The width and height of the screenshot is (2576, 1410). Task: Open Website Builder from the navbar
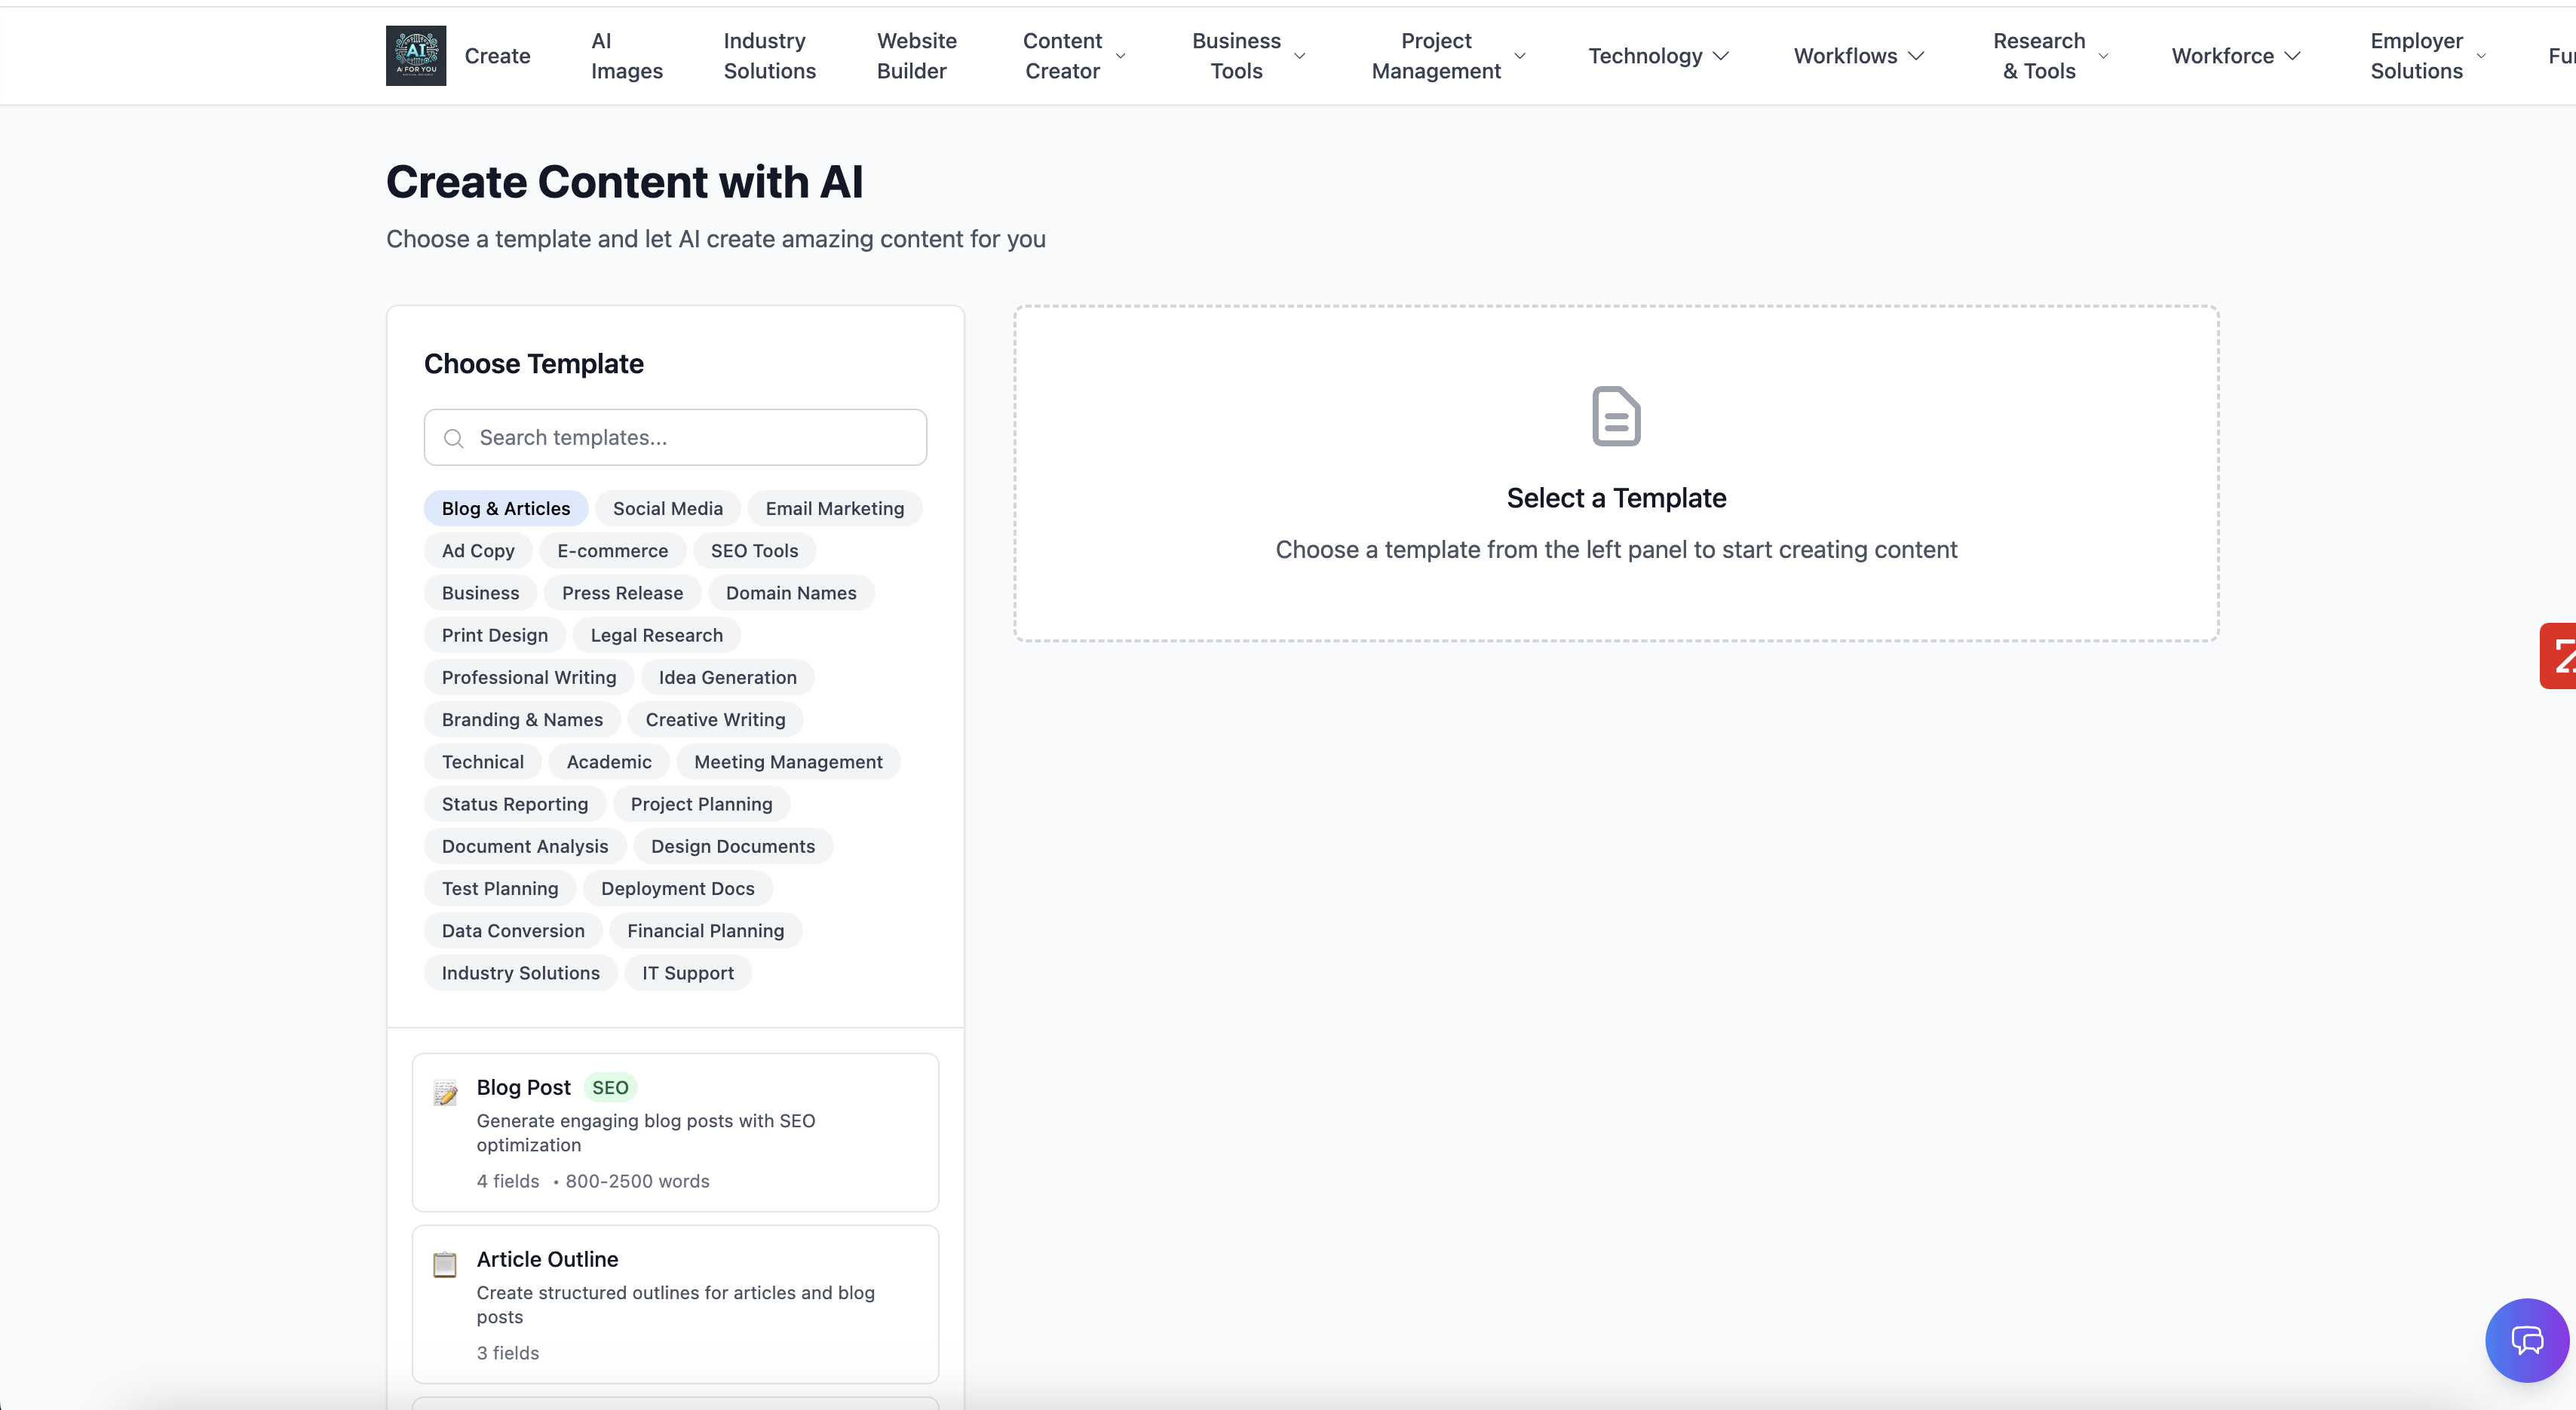[x=916, y=56]
